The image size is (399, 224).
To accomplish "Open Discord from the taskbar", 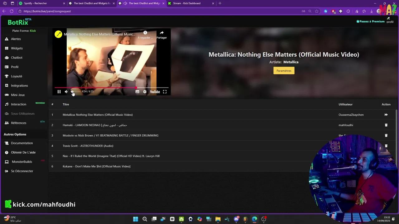I will [x=237, y=219].
